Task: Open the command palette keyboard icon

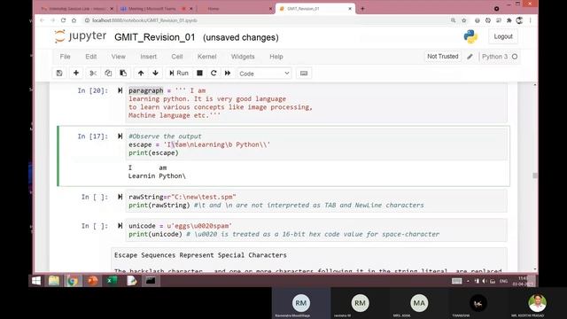Action: click(304, 73)
